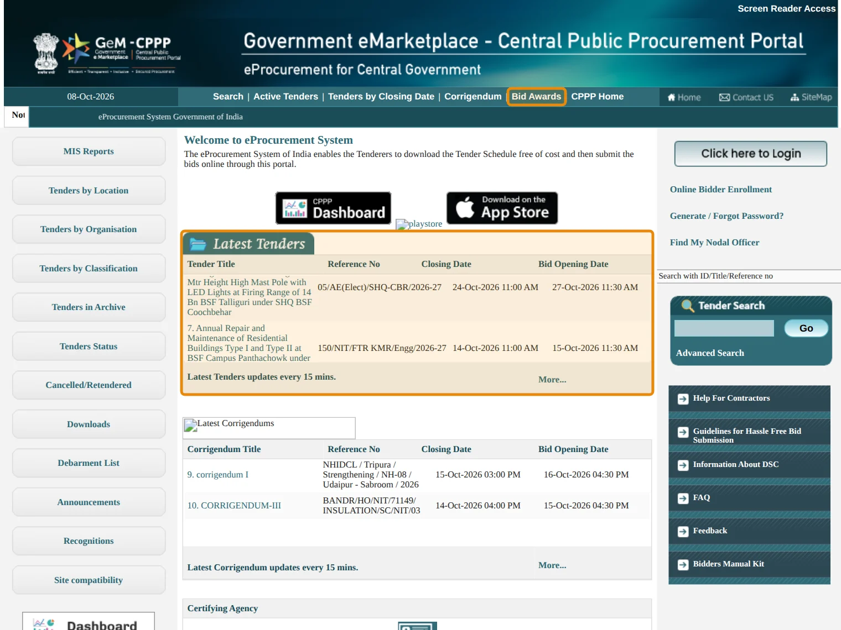Click the arrow icon beside Help For Contractors

coord(683,399)
